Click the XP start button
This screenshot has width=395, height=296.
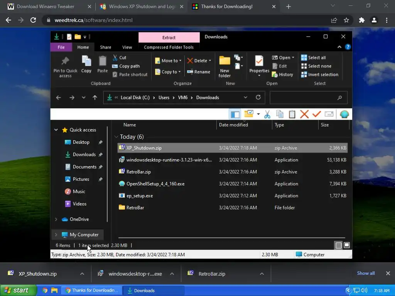pos(18,290)
